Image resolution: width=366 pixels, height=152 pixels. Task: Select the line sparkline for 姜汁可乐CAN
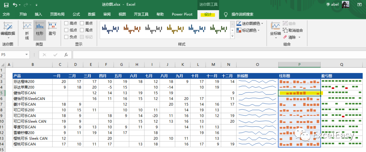[257, 104]
